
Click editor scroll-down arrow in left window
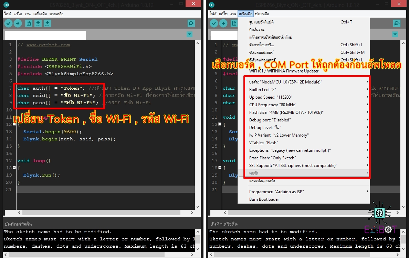pyautogui.click(x=198, y=207)
